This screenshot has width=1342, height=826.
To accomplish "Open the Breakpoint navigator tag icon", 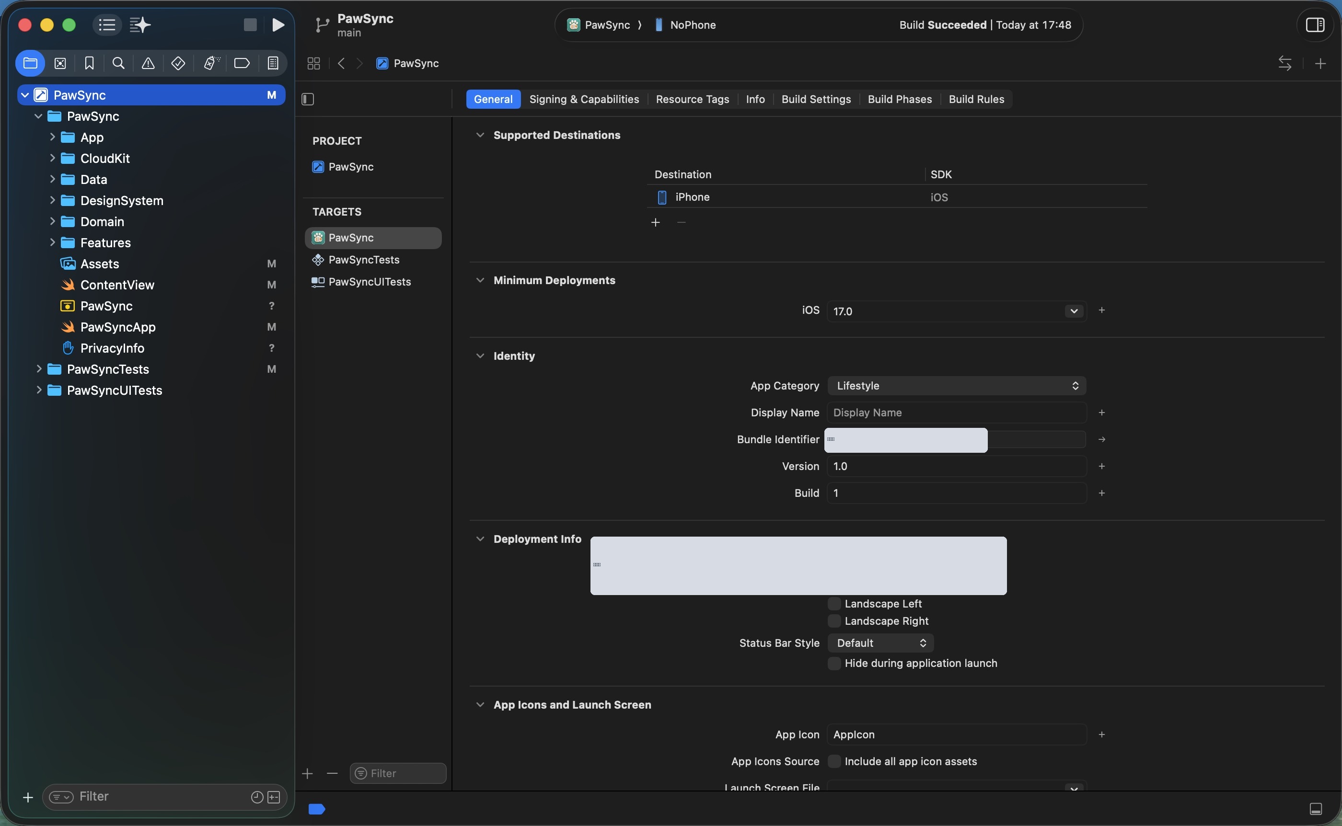I will tap(242, 63).
